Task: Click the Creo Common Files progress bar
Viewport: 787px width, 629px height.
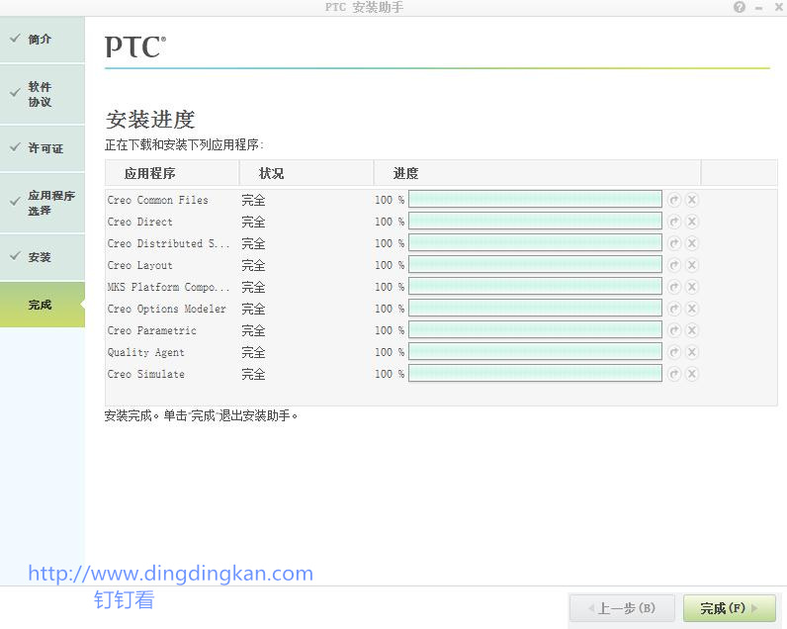Action: coord(535,200)
